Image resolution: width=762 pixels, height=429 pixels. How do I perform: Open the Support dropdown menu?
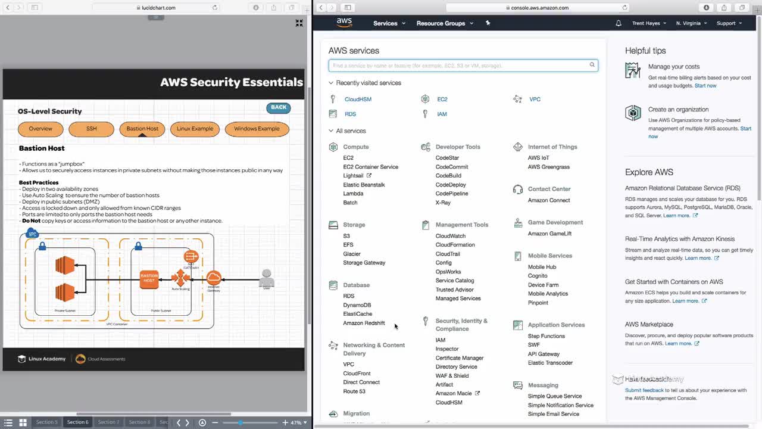[729, 23]
